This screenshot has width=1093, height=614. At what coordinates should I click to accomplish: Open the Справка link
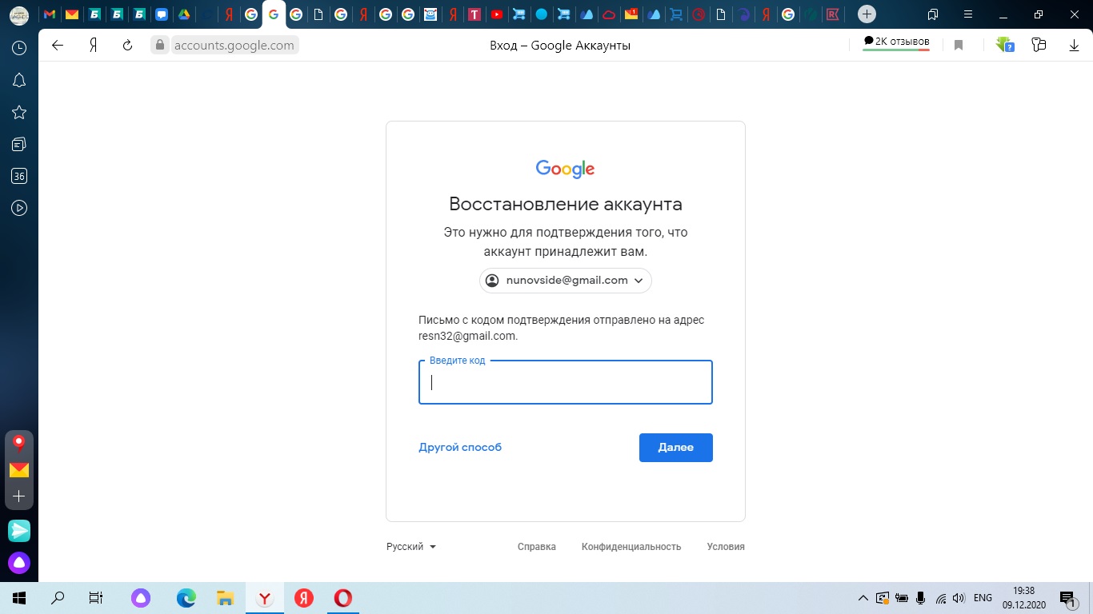click(537, 547)
